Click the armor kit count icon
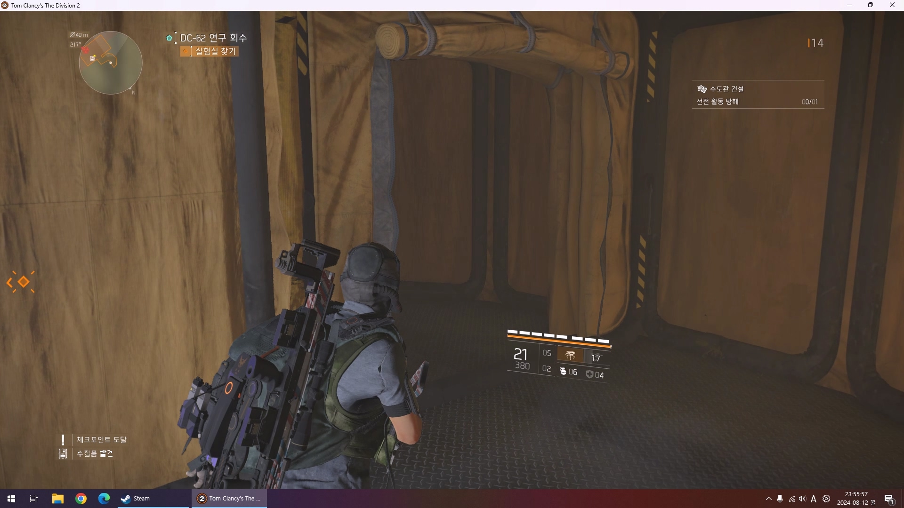 point(589,374)
